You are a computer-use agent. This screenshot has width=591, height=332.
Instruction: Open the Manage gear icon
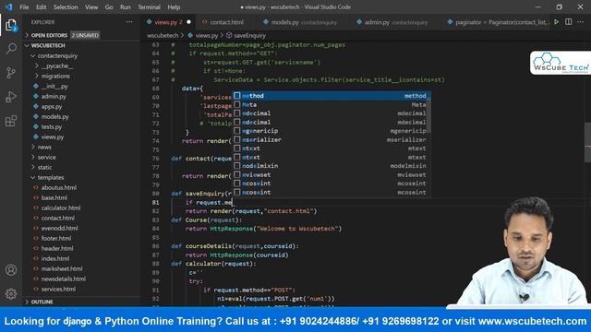11,293
